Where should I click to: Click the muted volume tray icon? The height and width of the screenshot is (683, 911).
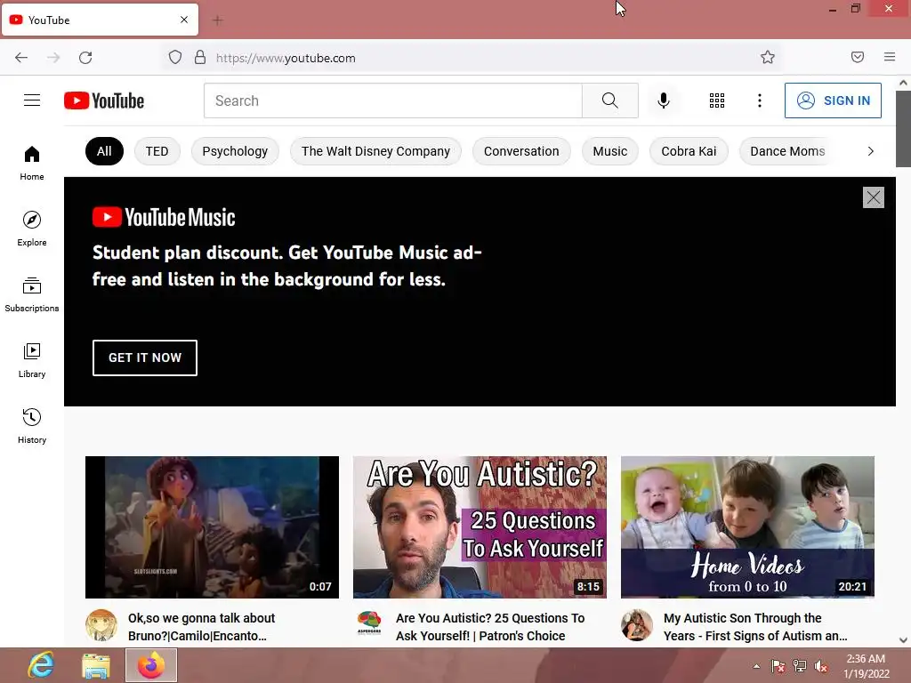point(821,666)
